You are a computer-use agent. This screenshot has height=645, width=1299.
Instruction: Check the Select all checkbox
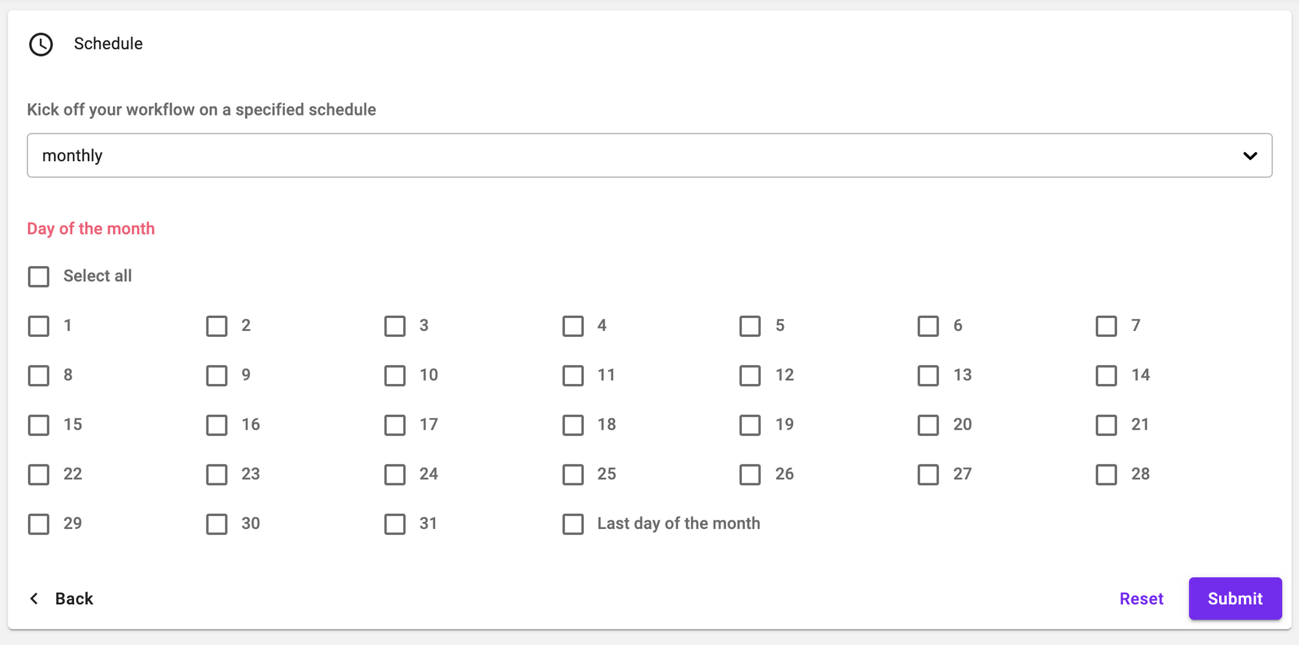tap(39, 276)
